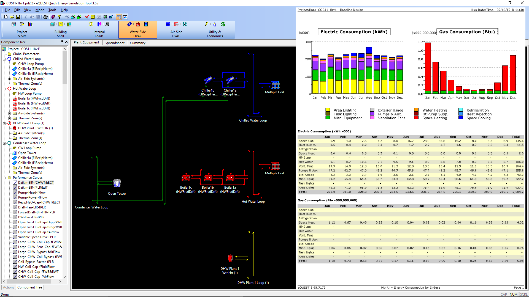The height and width of the screenshot is (297, 529).
Task: Click the people icon under Internal Loads
Action: (99, 24)
